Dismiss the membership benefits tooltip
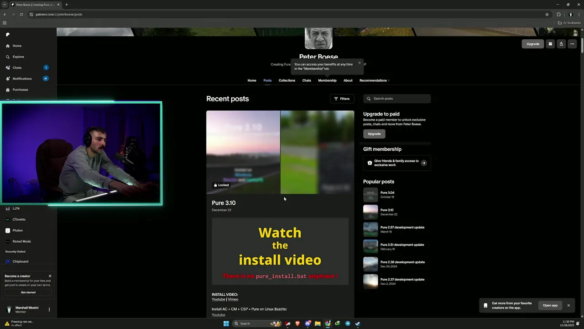Screen dimensions: 584x329 [x=360, y=63]
